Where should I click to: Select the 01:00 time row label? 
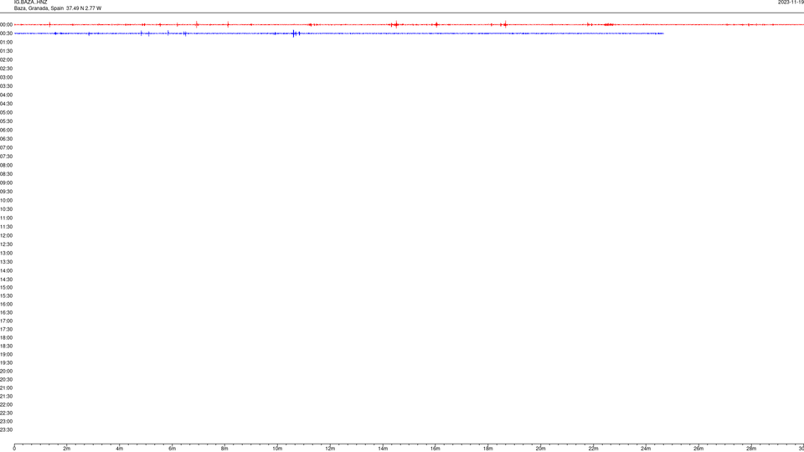point(6,43)
